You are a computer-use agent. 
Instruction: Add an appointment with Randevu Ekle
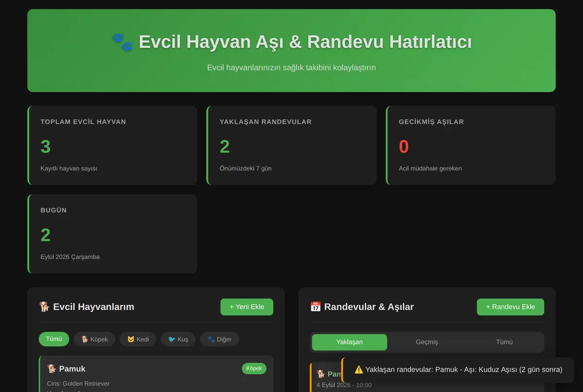511,307
